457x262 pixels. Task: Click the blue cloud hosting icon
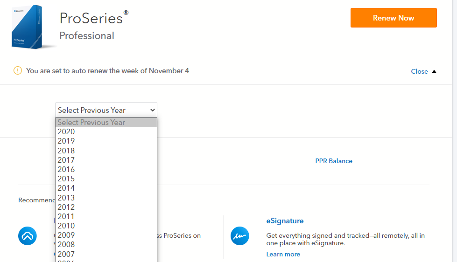click(27, 236)
